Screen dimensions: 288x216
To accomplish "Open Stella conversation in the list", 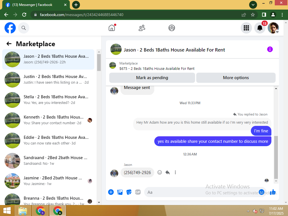I will [48, 100].
